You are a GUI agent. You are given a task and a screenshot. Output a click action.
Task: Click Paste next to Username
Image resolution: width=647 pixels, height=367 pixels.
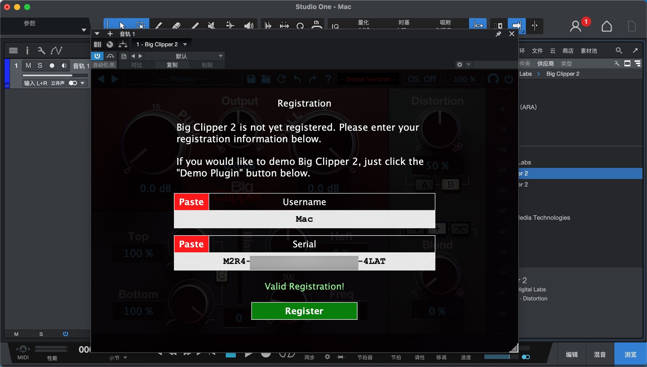coord(191,202)
